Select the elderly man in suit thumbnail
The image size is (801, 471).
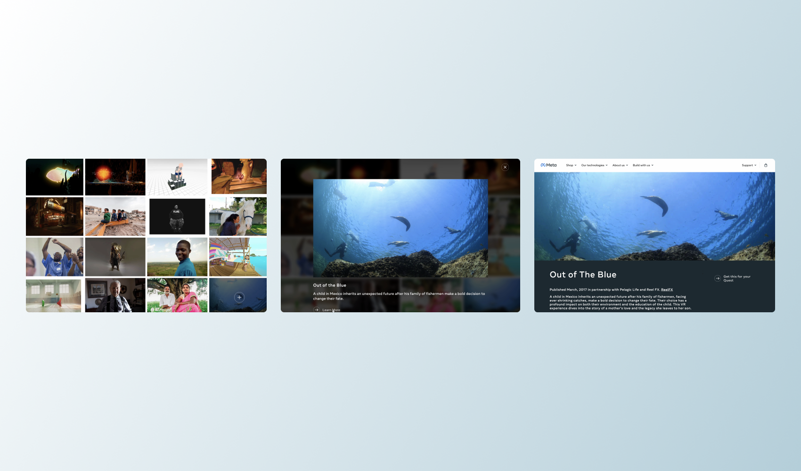click(115, 295)
